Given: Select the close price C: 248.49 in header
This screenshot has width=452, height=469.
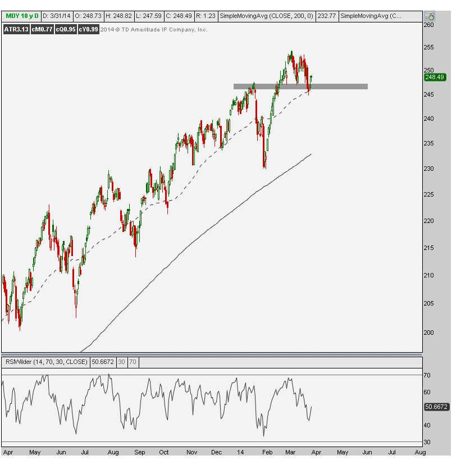Looking at the screenshot, I should [179, 16].
